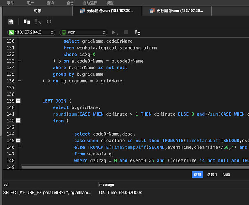Open the query builder tool icon
Screen dimensions: 249x205
tap(27, 22)
